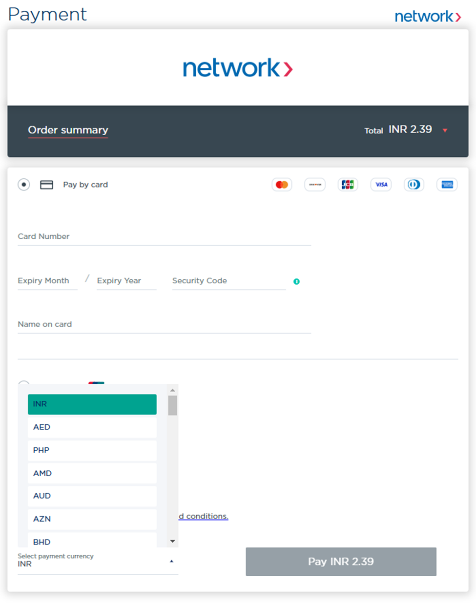
Task: Click the Visa card icon
Action: [381, 185]
